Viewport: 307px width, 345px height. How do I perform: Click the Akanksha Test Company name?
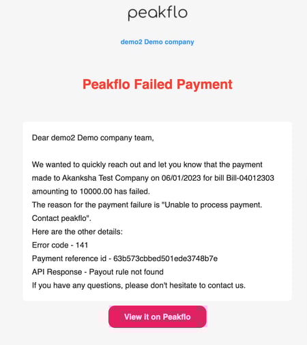[105, 178]
